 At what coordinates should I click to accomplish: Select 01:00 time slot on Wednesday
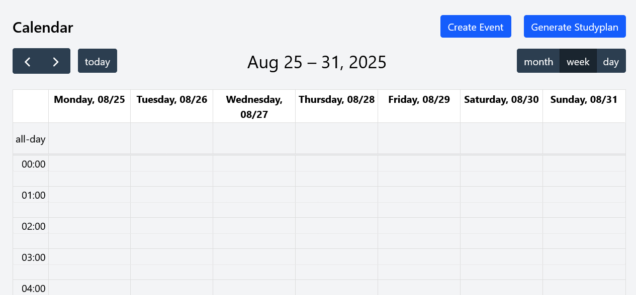point(254,194)
